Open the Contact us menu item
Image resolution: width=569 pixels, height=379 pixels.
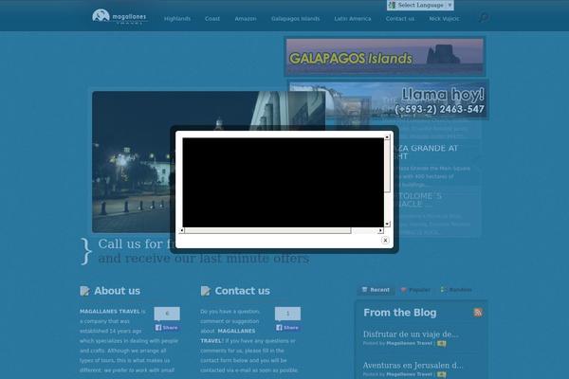[x=400, y=19]
